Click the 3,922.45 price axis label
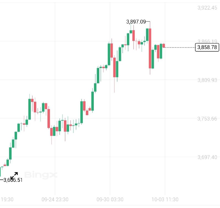This screenshot has height=208, width=220. click(207, 8)
